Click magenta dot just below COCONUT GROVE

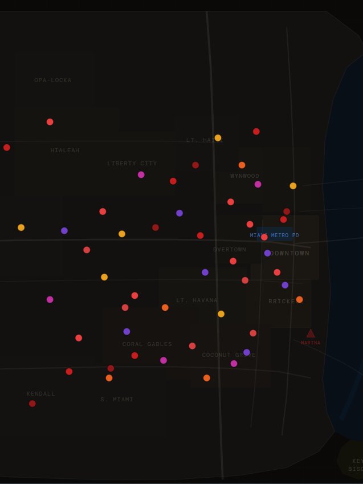click(x=234, y=364)
